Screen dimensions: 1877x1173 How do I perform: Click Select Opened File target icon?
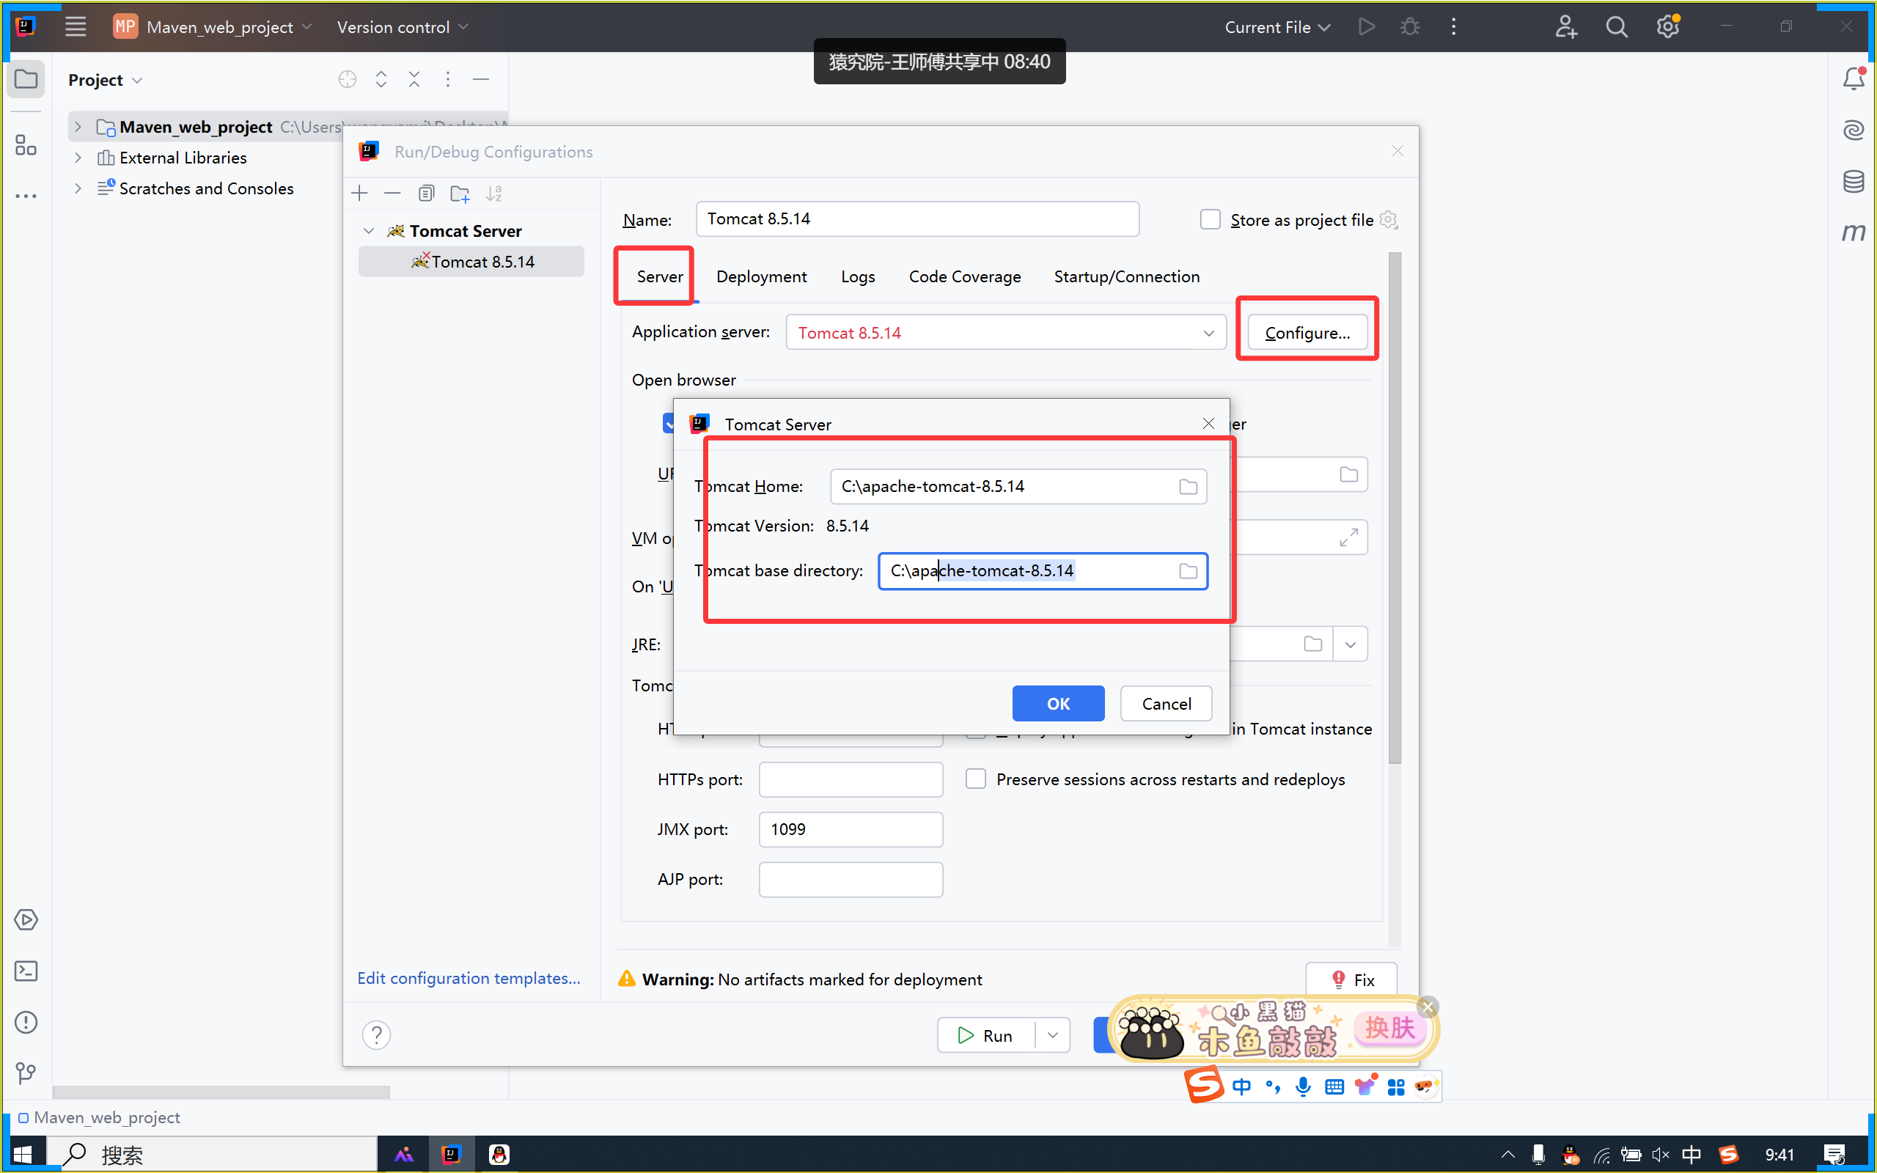(348, 79)
